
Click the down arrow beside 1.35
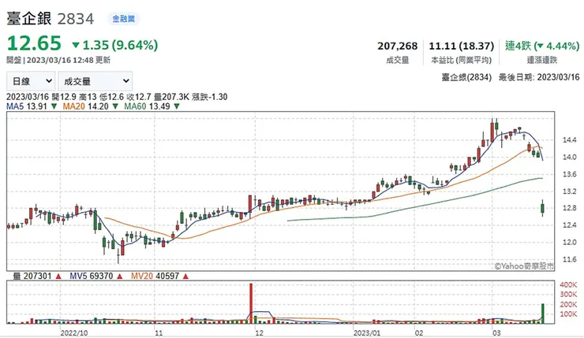[x=76, y=46]
